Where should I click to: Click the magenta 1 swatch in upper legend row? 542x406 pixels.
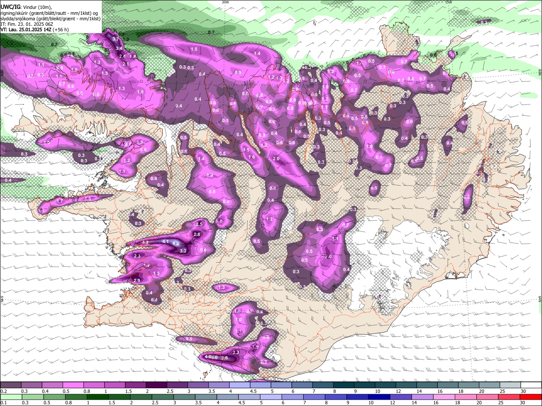point(115,385)
